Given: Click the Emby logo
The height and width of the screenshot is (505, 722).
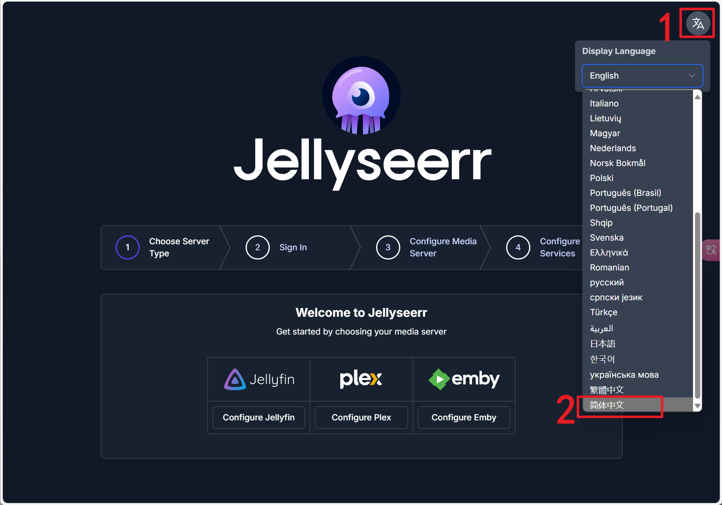Looking at the screenshot, I should click(464, 379).
